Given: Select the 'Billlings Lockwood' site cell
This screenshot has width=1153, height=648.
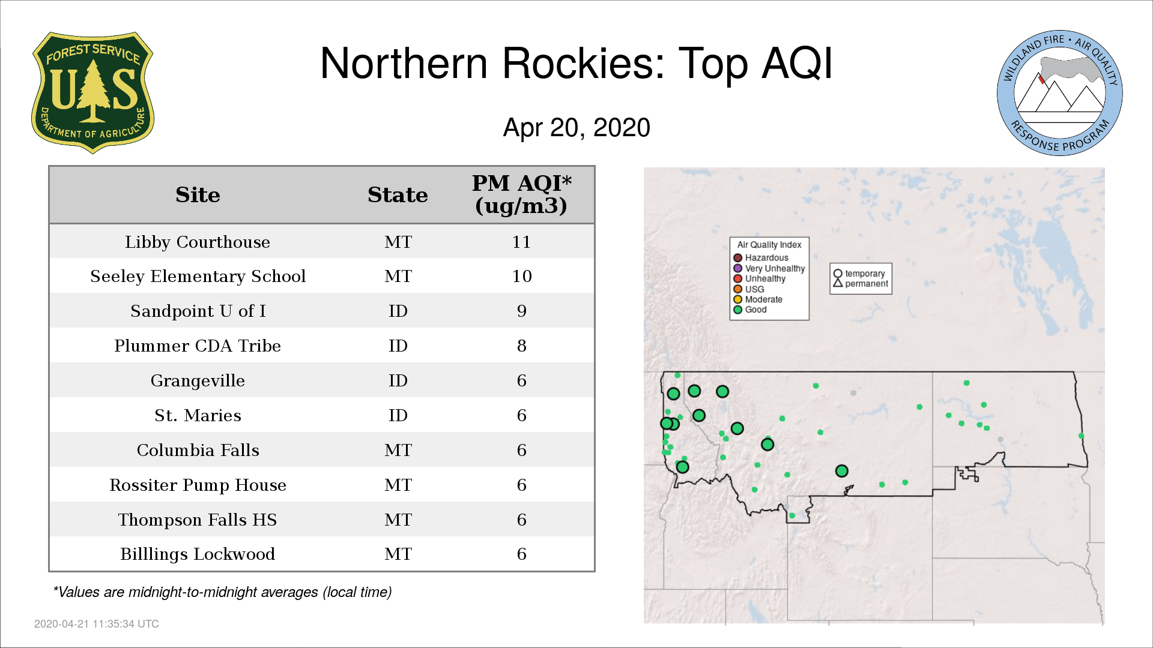Looking at the screenshot, I should (198, 554).
